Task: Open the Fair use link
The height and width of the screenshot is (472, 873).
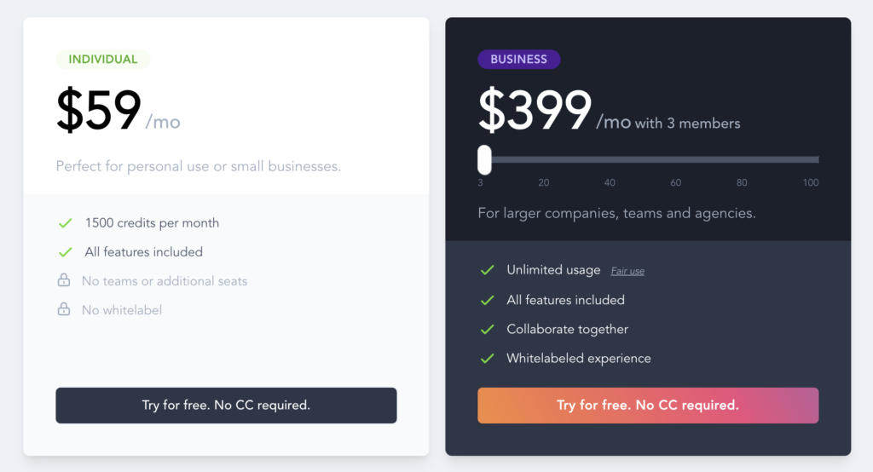Action: 627,271
